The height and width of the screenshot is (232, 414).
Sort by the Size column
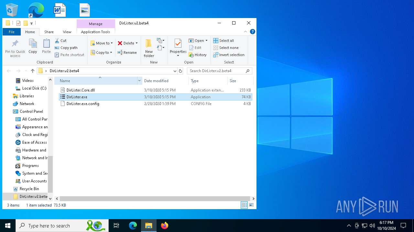[x=240, y=81]
